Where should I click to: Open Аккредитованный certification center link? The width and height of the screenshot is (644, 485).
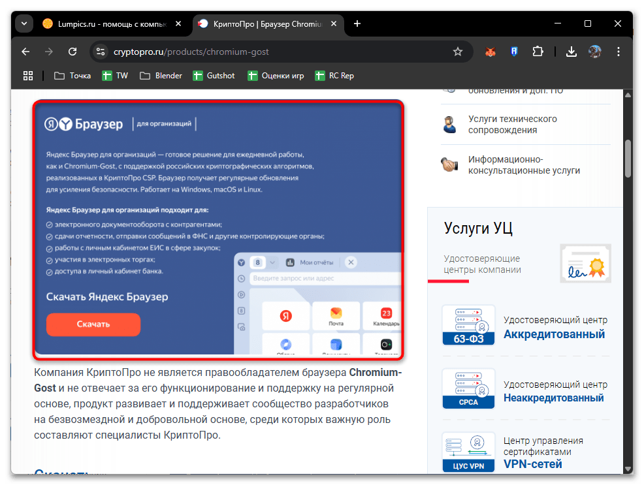554,334
